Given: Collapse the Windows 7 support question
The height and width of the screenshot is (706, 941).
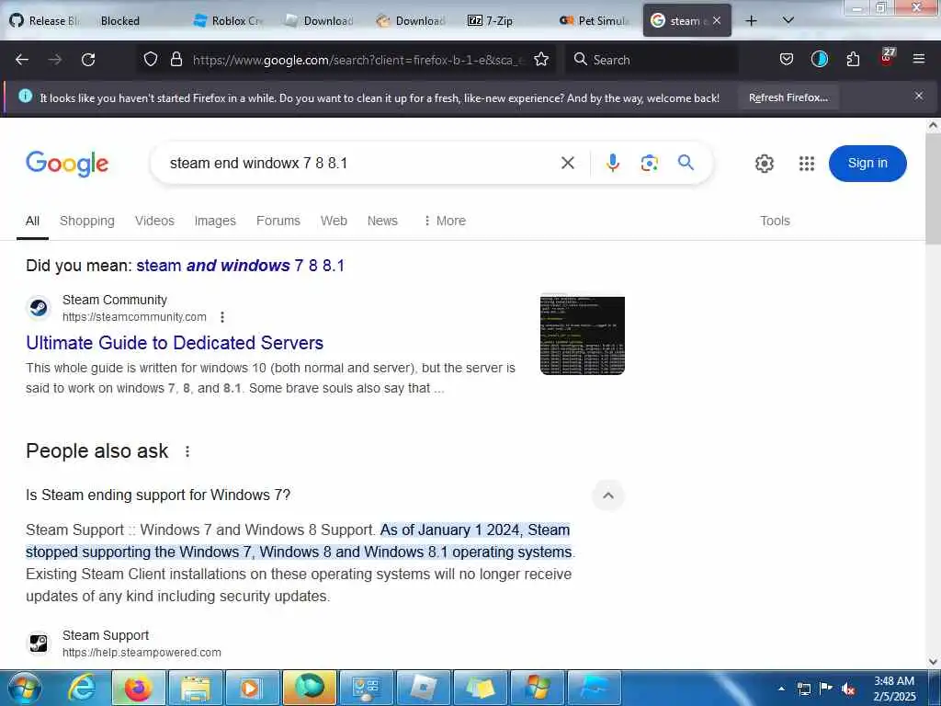Looking at the screenshot, I should point(608,495).
